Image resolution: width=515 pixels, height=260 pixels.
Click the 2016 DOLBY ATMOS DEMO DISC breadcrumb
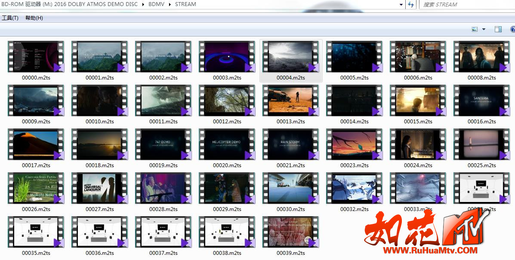click(x=96, y=4)
